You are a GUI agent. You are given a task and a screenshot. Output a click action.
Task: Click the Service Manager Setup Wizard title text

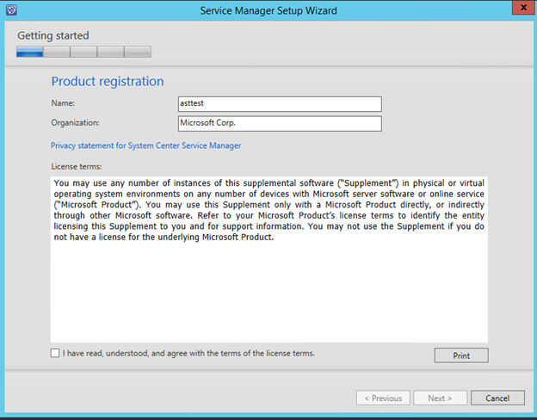[x=268, y=11]
